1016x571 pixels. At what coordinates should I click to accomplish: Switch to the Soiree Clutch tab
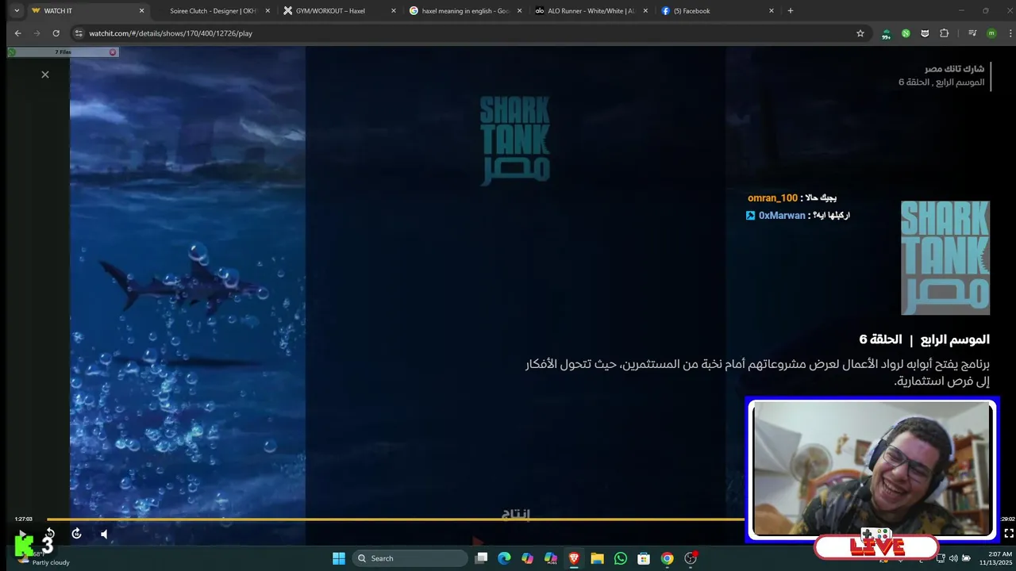click(x=214, y=11)
